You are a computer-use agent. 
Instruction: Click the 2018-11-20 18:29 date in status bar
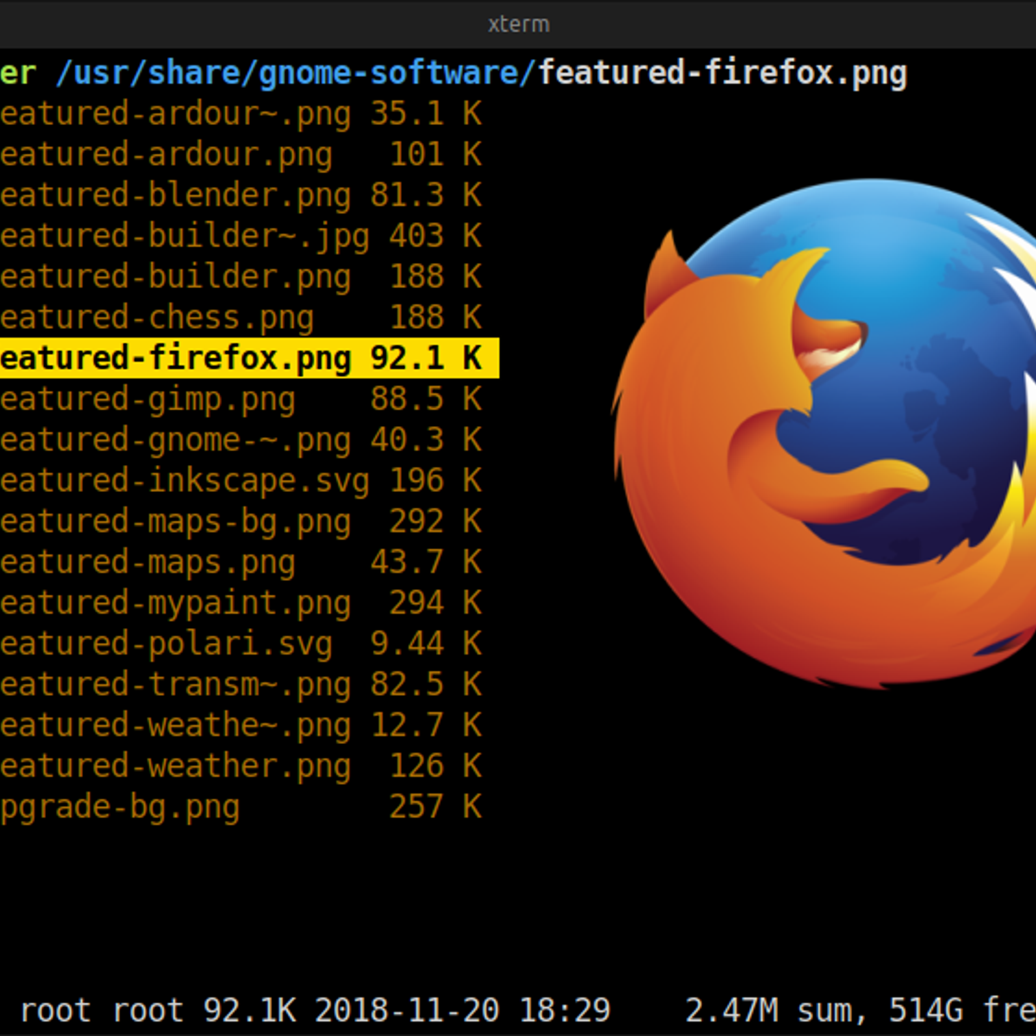click(x=462, y=1011)
